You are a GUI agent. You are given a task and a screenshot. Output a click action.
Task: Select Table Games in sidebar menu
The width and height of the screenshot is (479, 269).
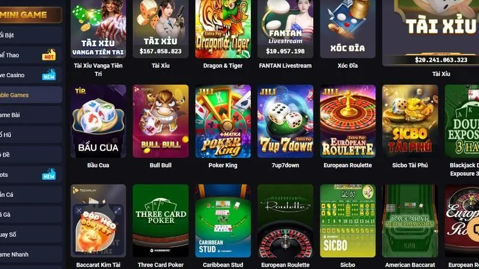pos(31,95)
